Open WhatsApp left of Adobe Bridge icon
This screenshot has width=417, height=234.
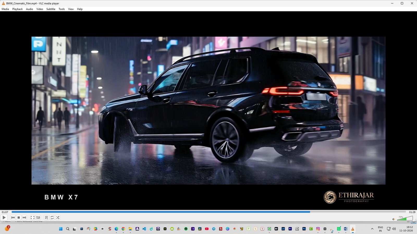point(269,229)
